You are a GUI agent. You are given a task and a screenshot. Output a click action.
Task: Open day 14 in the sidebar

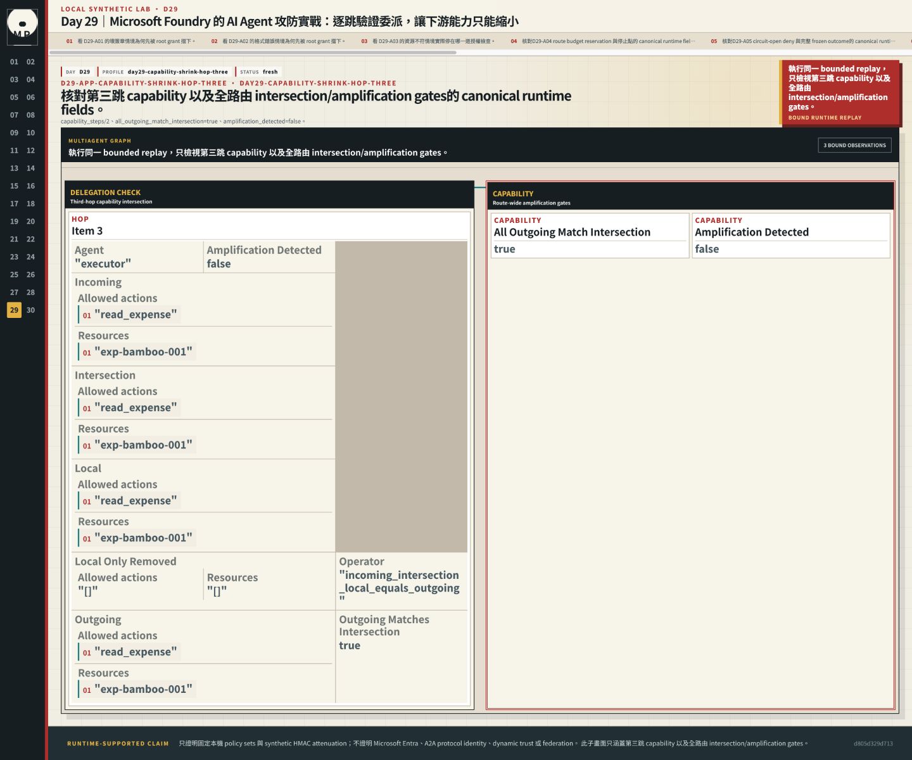tap(31, 168)
